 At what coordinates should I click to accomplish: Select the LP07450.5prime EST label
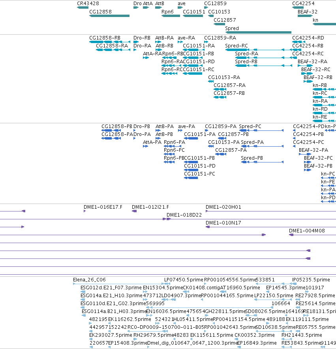tap(184, 280)
